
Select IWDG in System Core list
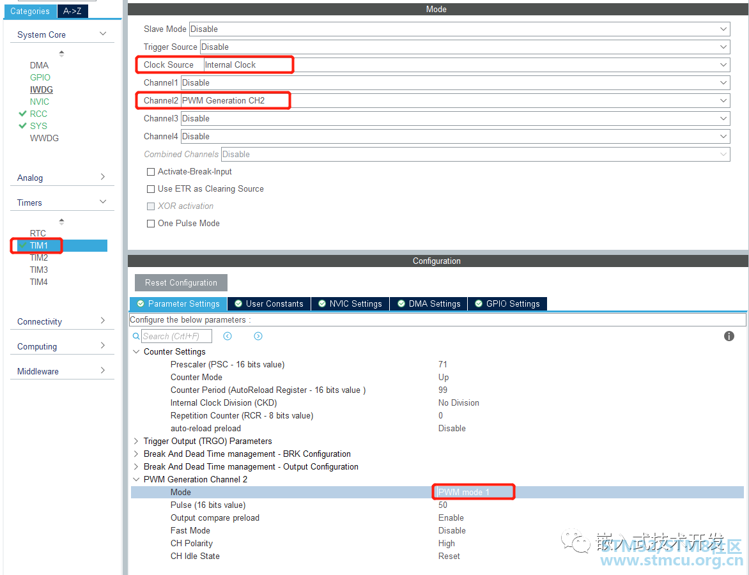[42, 90]
